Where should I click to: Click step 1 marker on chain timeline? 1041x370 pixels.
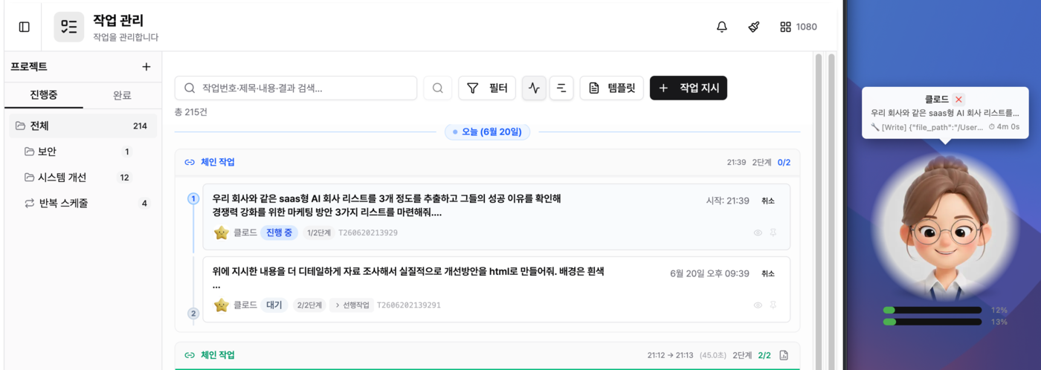pos(193,198)
